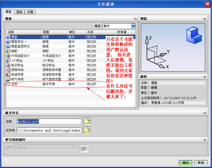Select 机械管线布置 type cell
Image resolution: width=212 pixels, height=168 pixels.
(54, 75)
